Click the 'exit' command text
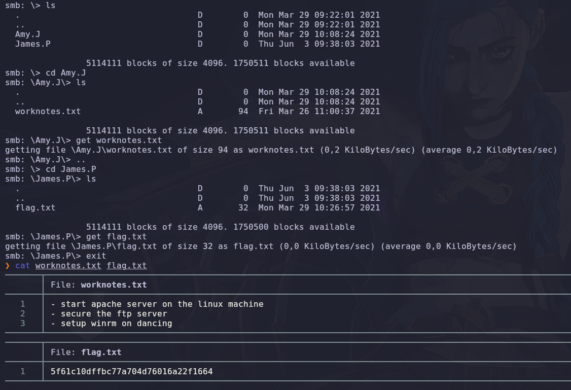This screenshot has width=571, height=390. click(x=96, y=256)
